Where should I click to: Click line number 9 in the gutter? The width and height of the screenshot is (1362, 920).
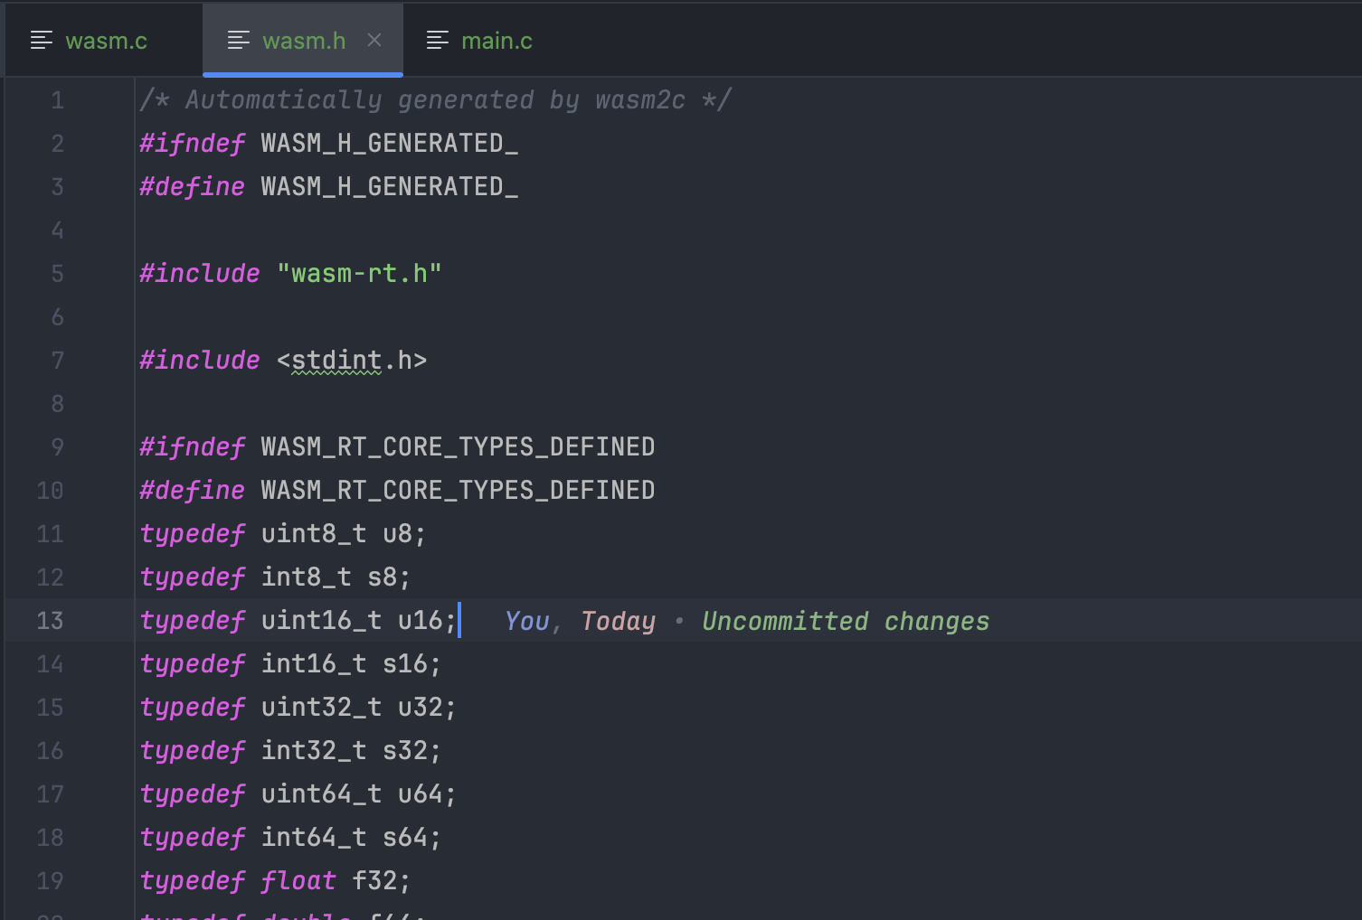click(57, 447)
